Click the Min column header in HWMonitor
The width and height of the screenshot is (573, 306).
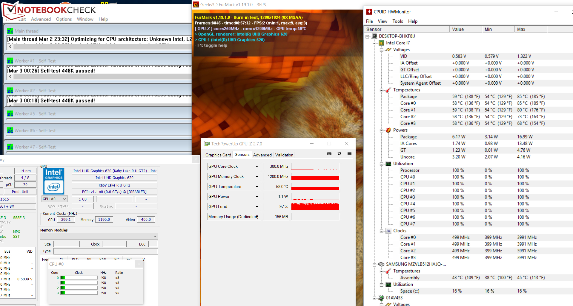[x=498, y=29]
